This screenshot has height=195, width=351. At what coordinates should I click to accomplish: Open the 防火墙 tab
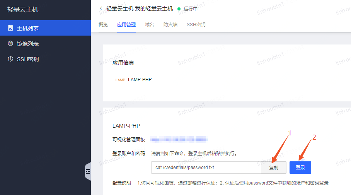(x=170, y=25)
